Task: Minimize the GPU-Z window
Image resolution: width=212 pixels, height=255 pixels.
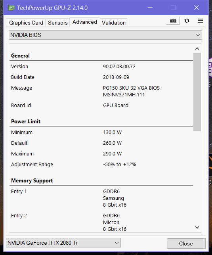Action: tap(150, 8)
